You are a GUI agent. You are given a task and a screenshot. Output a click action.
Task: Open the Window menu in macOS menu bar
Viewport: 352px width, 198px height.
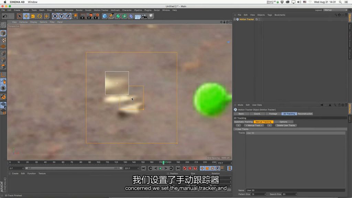[x=33, y=2]
